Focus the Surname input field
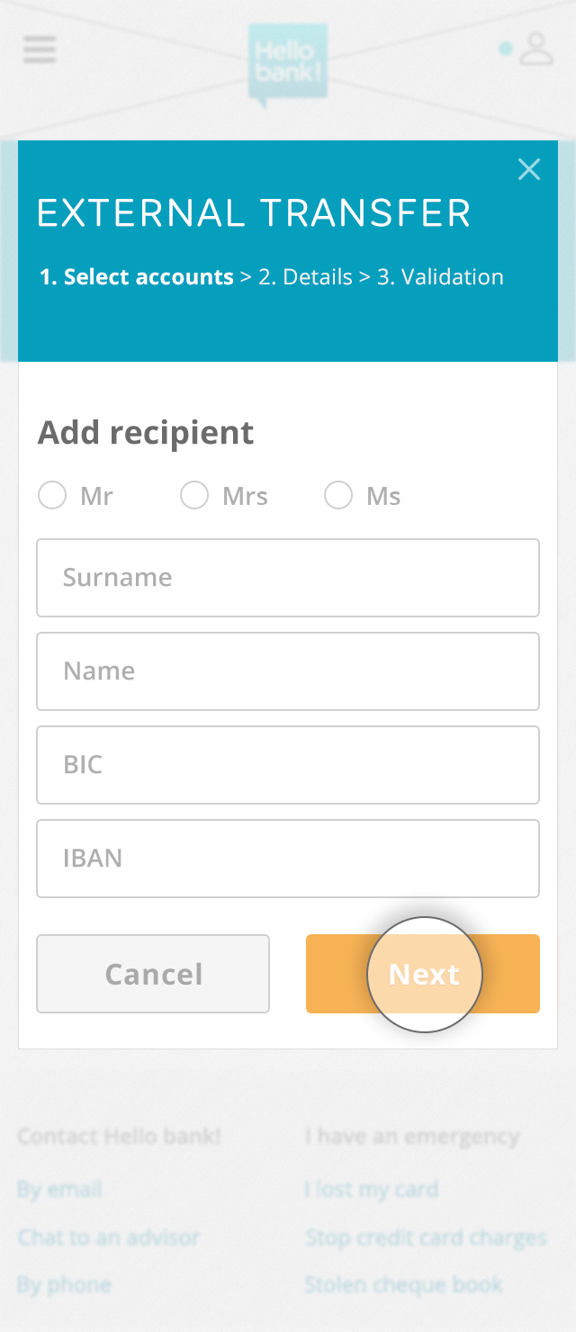This screenshot has width=576, height=1332. tap(288, 578)
